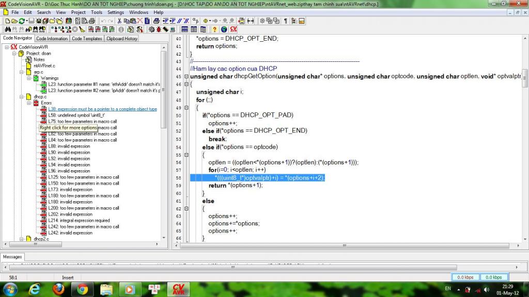Open error L38 pointer to complete object
Viewport: 529px width, 297px height.
(103, 109)
